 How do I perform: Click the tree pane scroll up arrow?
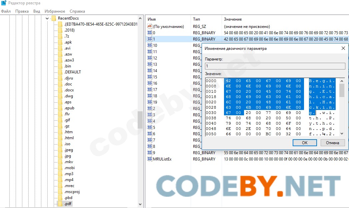coord(140,18)
